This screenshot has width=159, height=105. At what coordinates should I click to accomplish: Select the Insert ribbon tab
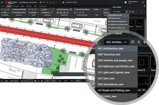coord(9,6)
